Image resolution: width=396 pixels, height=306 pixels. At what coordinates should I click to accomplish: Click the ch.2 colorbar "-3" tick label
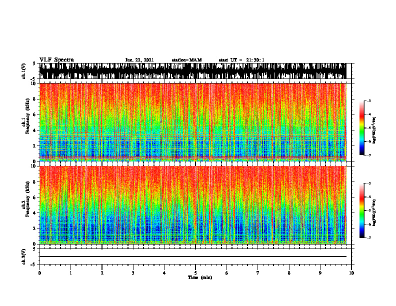tap(369, 183)
